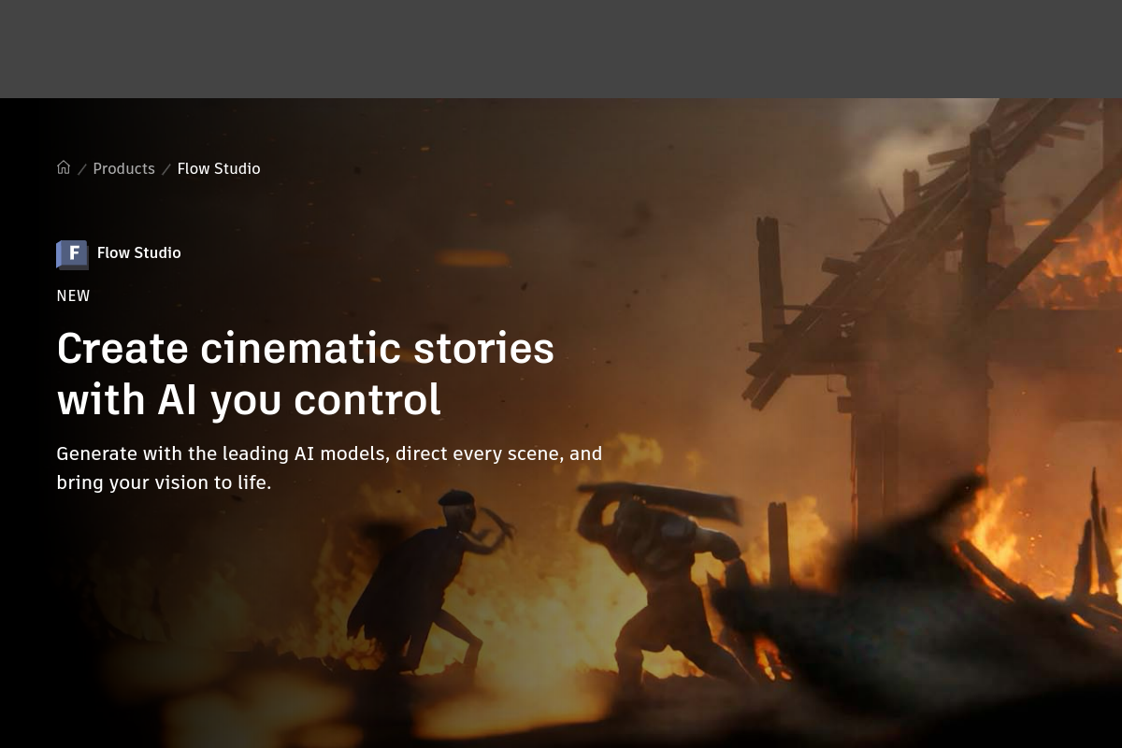Click the Flow Studio product name label
The image size is (1122, 748).
point(139,252)
